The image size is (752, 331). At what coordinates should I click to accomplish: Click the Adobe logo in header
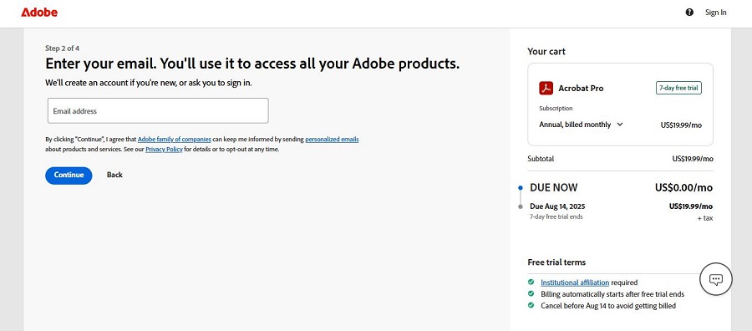click(x=38, y=13)
